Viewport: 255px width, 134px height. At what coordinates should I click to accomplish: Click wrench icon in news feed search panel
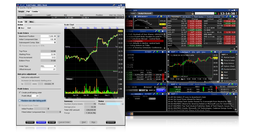[x=156, y=31]
